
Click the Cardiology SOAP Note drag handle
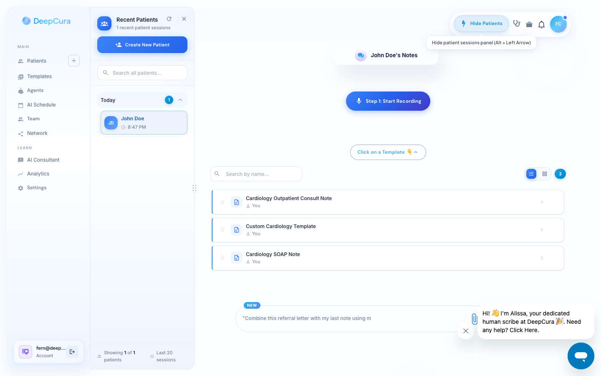pos(222,258)
